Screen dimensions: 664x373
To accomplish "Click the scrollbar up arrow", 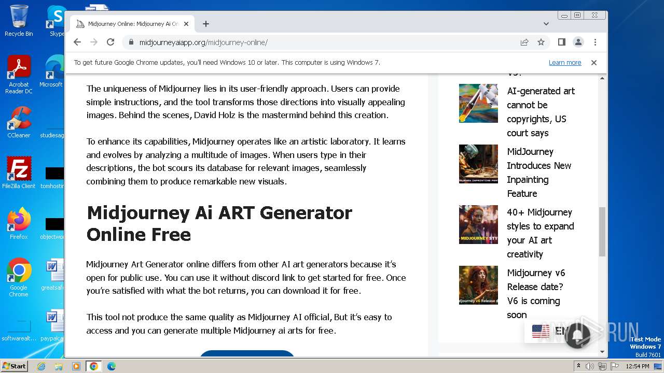I will (x=602, y=78).
